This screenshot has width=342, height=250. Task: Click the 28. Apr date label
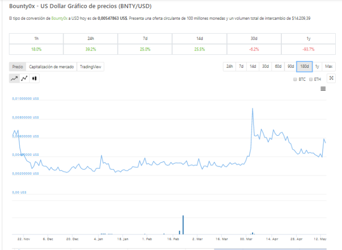(296, 239)
